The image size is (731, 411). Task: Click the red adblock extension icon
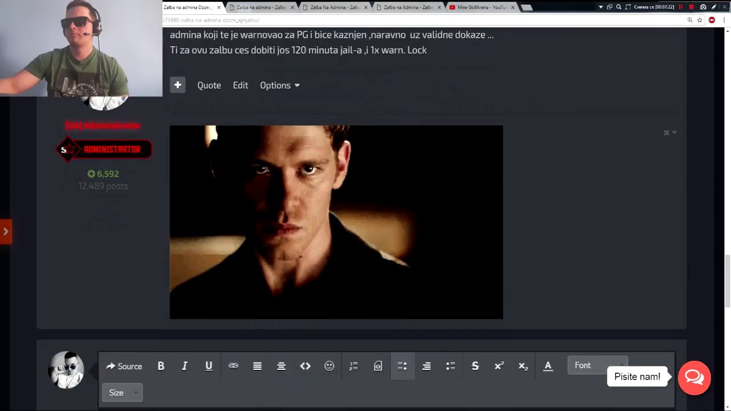(x=712, y=20)
